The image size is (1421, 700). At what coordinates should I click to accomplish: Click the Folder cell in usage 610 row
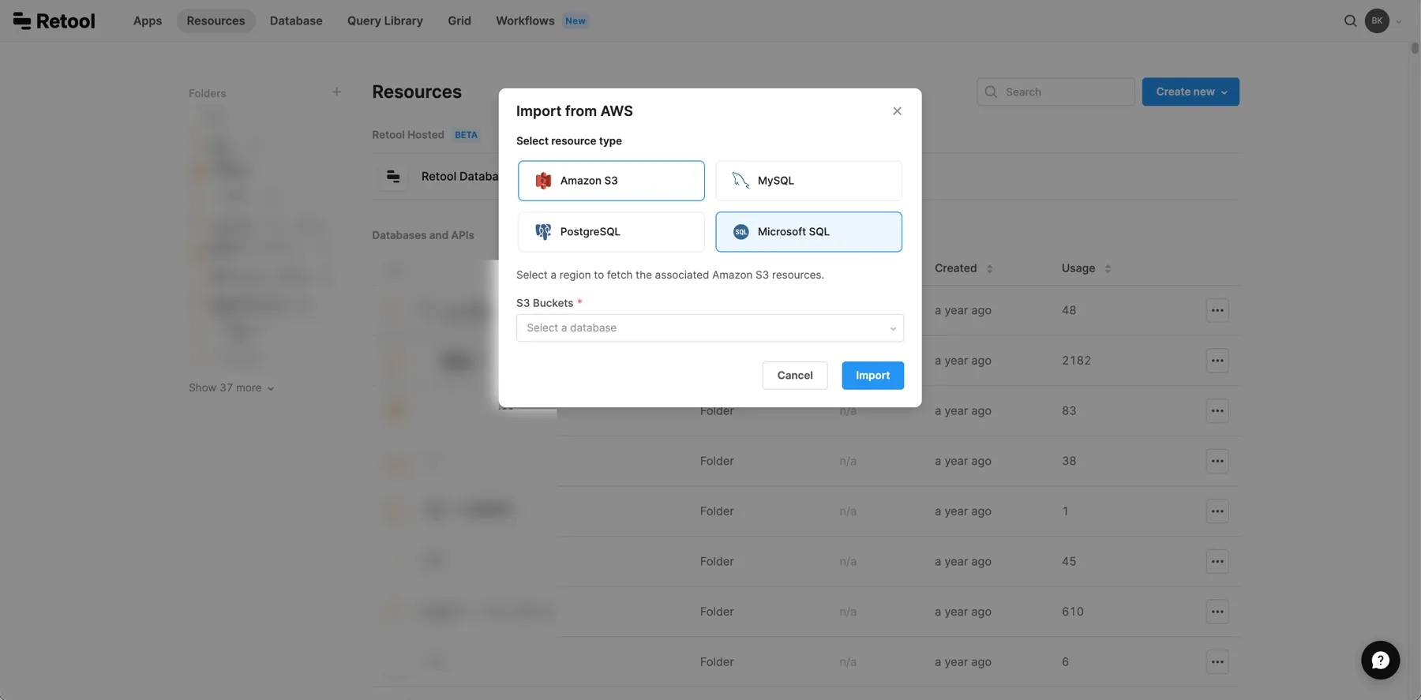click(717, 612)
